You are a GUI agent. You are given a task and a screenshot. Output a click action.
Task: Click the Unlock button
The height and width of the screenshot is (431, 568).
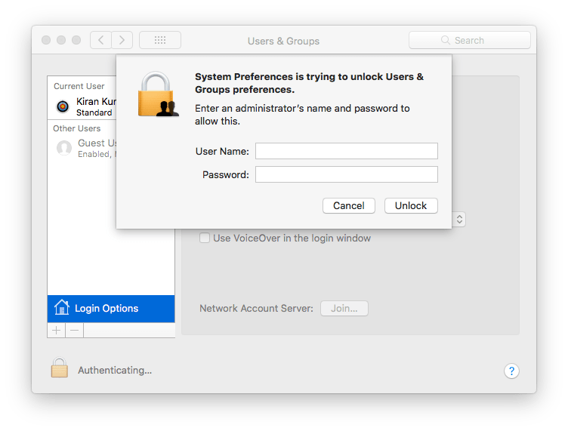click(411, 205)
